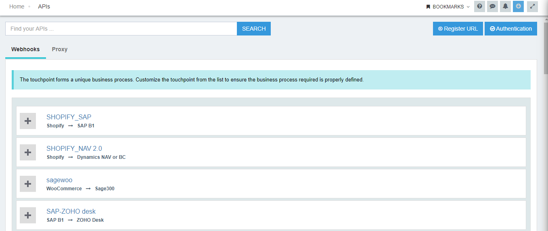Click the Authentication button

(x=511, y=29)
